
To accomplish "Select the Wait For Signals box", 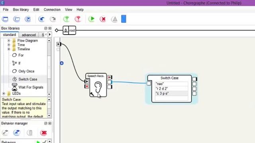I will click(x=27, y=87).
